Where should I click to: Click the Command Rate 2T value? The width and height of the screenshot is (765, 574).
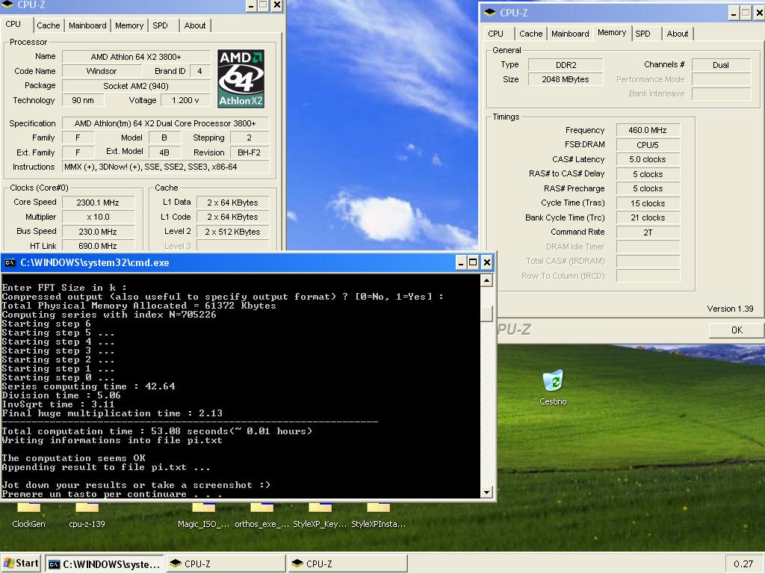(x=648, y=232)
